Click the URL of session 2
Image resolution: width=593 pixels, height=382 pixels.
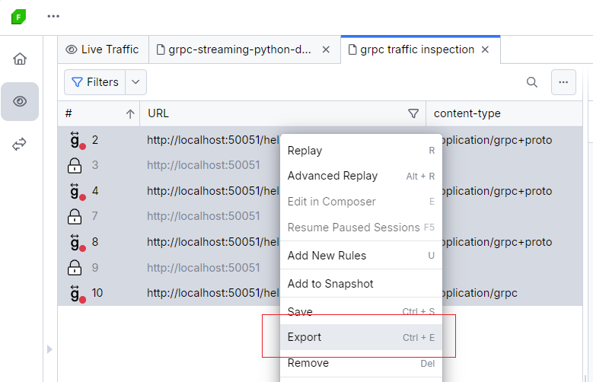click(213, 140)
